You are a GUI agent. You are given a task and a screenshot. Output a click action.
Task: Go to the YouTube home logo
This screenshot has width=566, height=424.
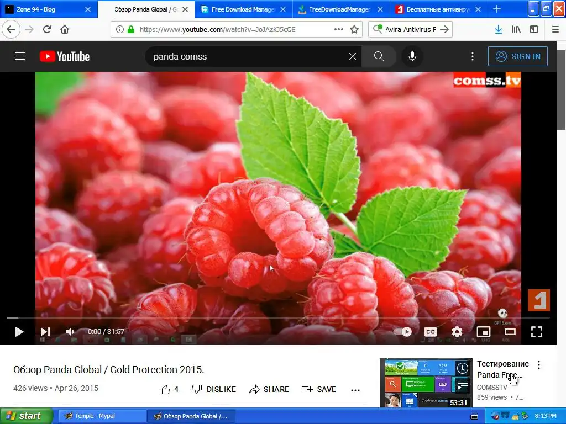click(x=65, y=56)
